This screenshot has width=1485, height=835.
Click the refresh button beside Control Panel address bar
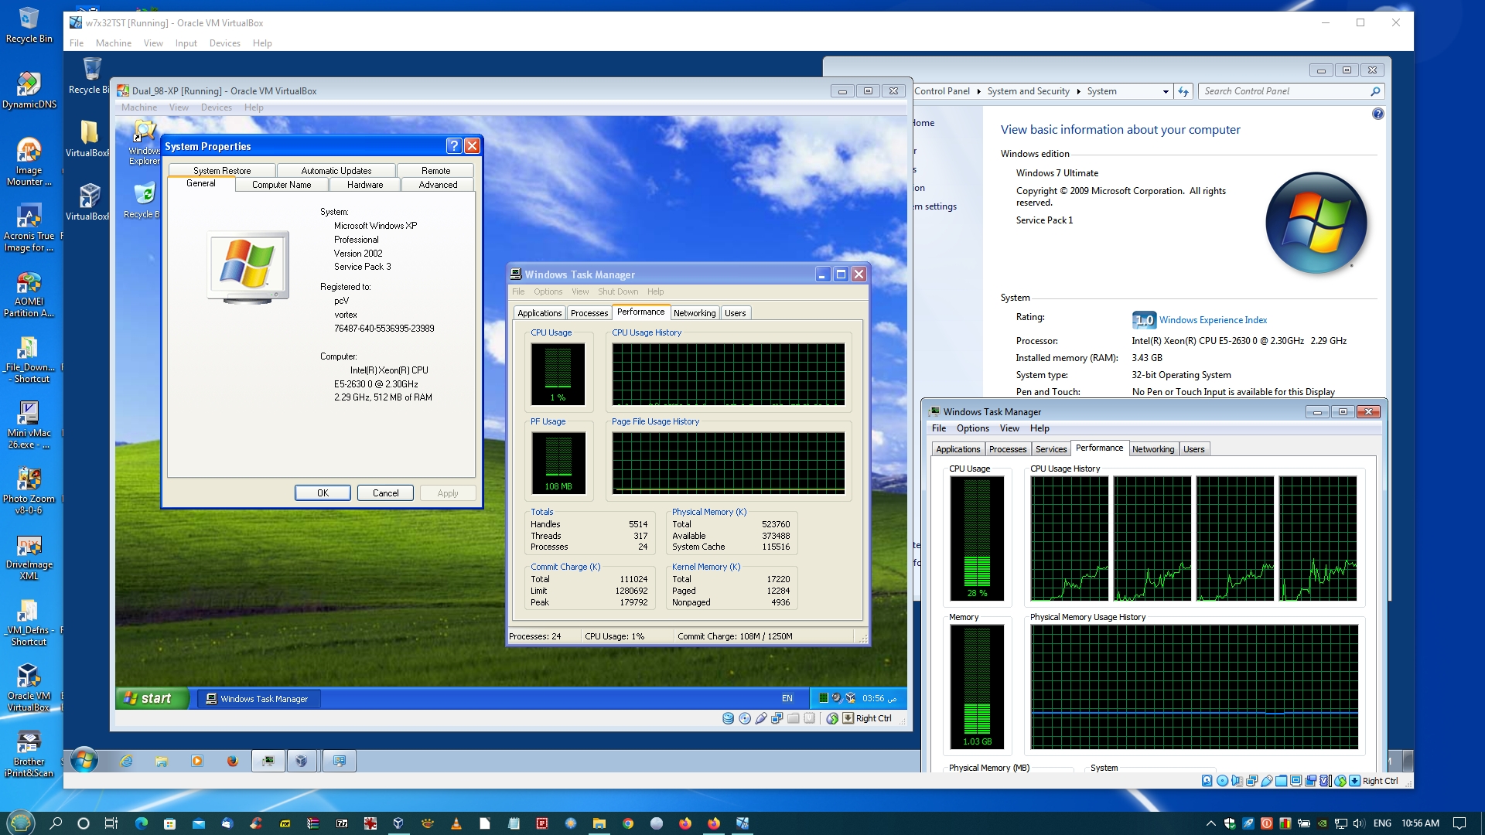point(1183,91)
